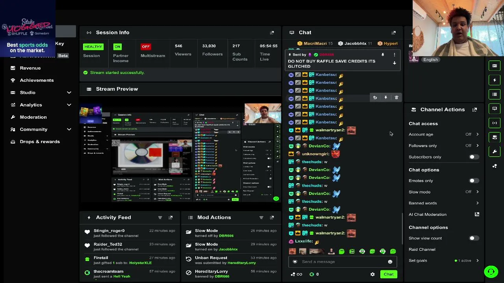Pop out the Channel Actions panel

click(x=474, y=110)
